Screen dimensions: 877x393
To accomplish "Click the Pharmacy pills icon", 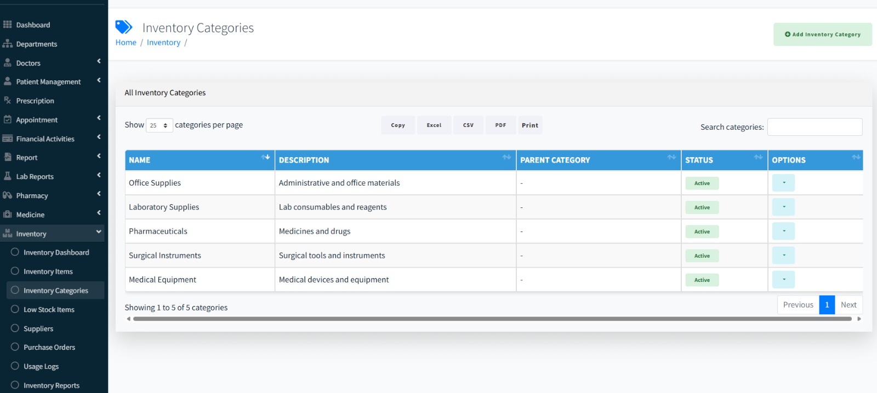I will 7,195.
